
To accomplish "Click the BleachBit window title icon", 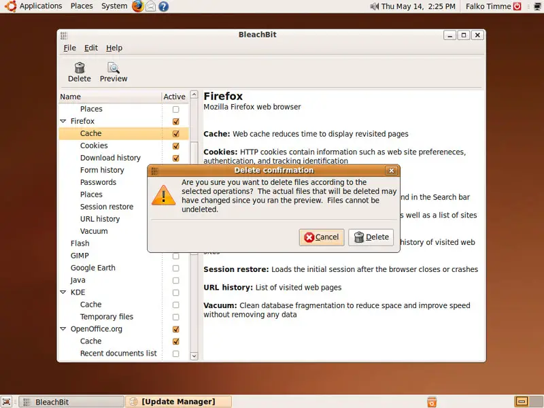I will point(64,35).
